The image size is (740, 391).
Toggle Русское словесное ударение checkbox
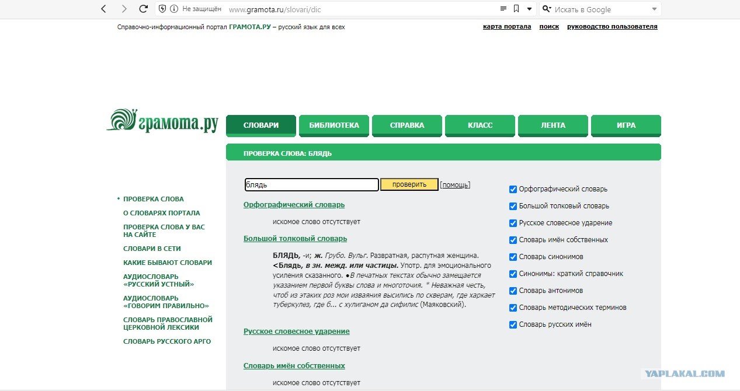(513, 223)
